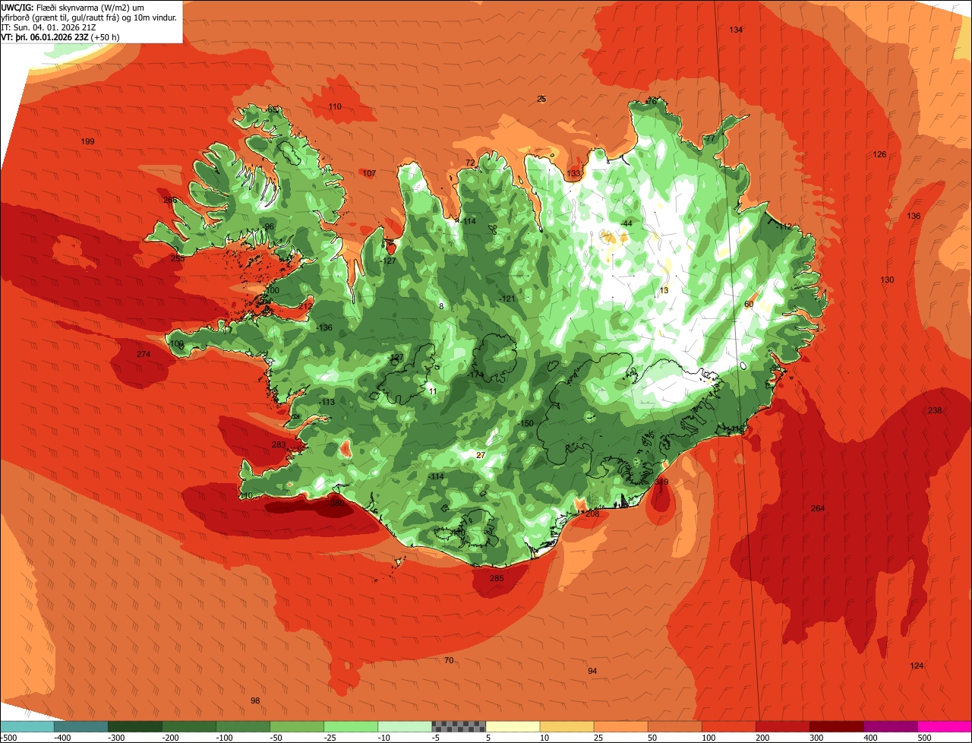The width and height of the screenshot is (972, 743).
Task: Click the map value 70 south of Iceland
Action: 449,660
